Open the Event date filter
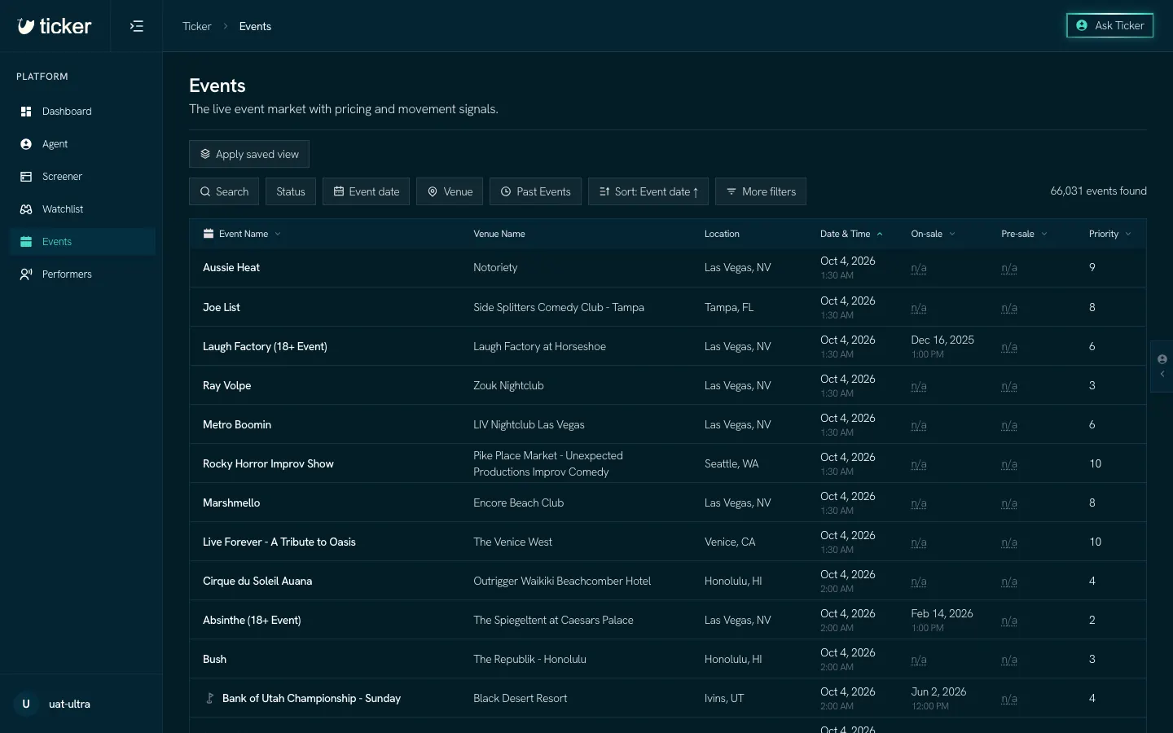The image size is (1173, 733). click(366, 191)
